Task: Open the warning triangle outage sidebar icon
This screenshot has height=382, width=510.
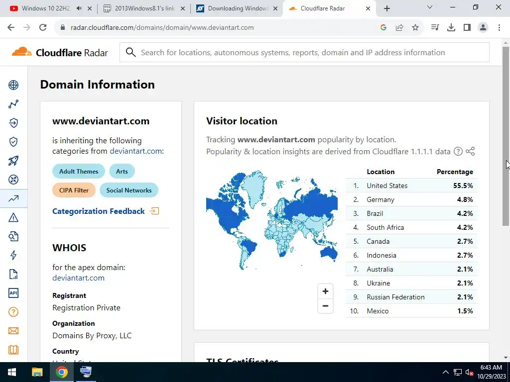Action: tap(13, 217)
